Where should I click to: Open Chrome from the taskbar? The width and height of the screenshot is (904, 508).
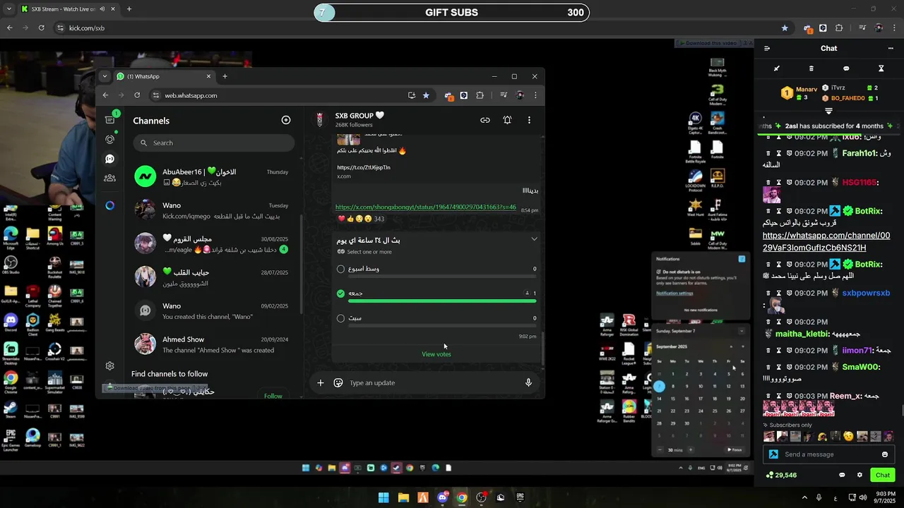coord(462,497)
